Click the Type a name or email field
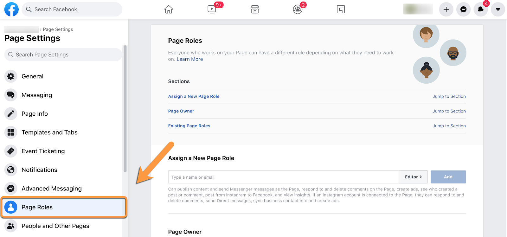The image size is (507, 237). 283,177
